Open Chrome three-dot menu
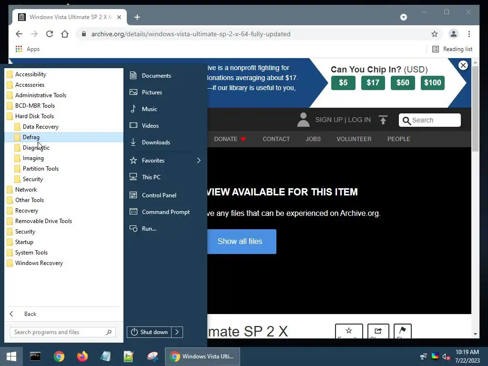 (469, 34)
